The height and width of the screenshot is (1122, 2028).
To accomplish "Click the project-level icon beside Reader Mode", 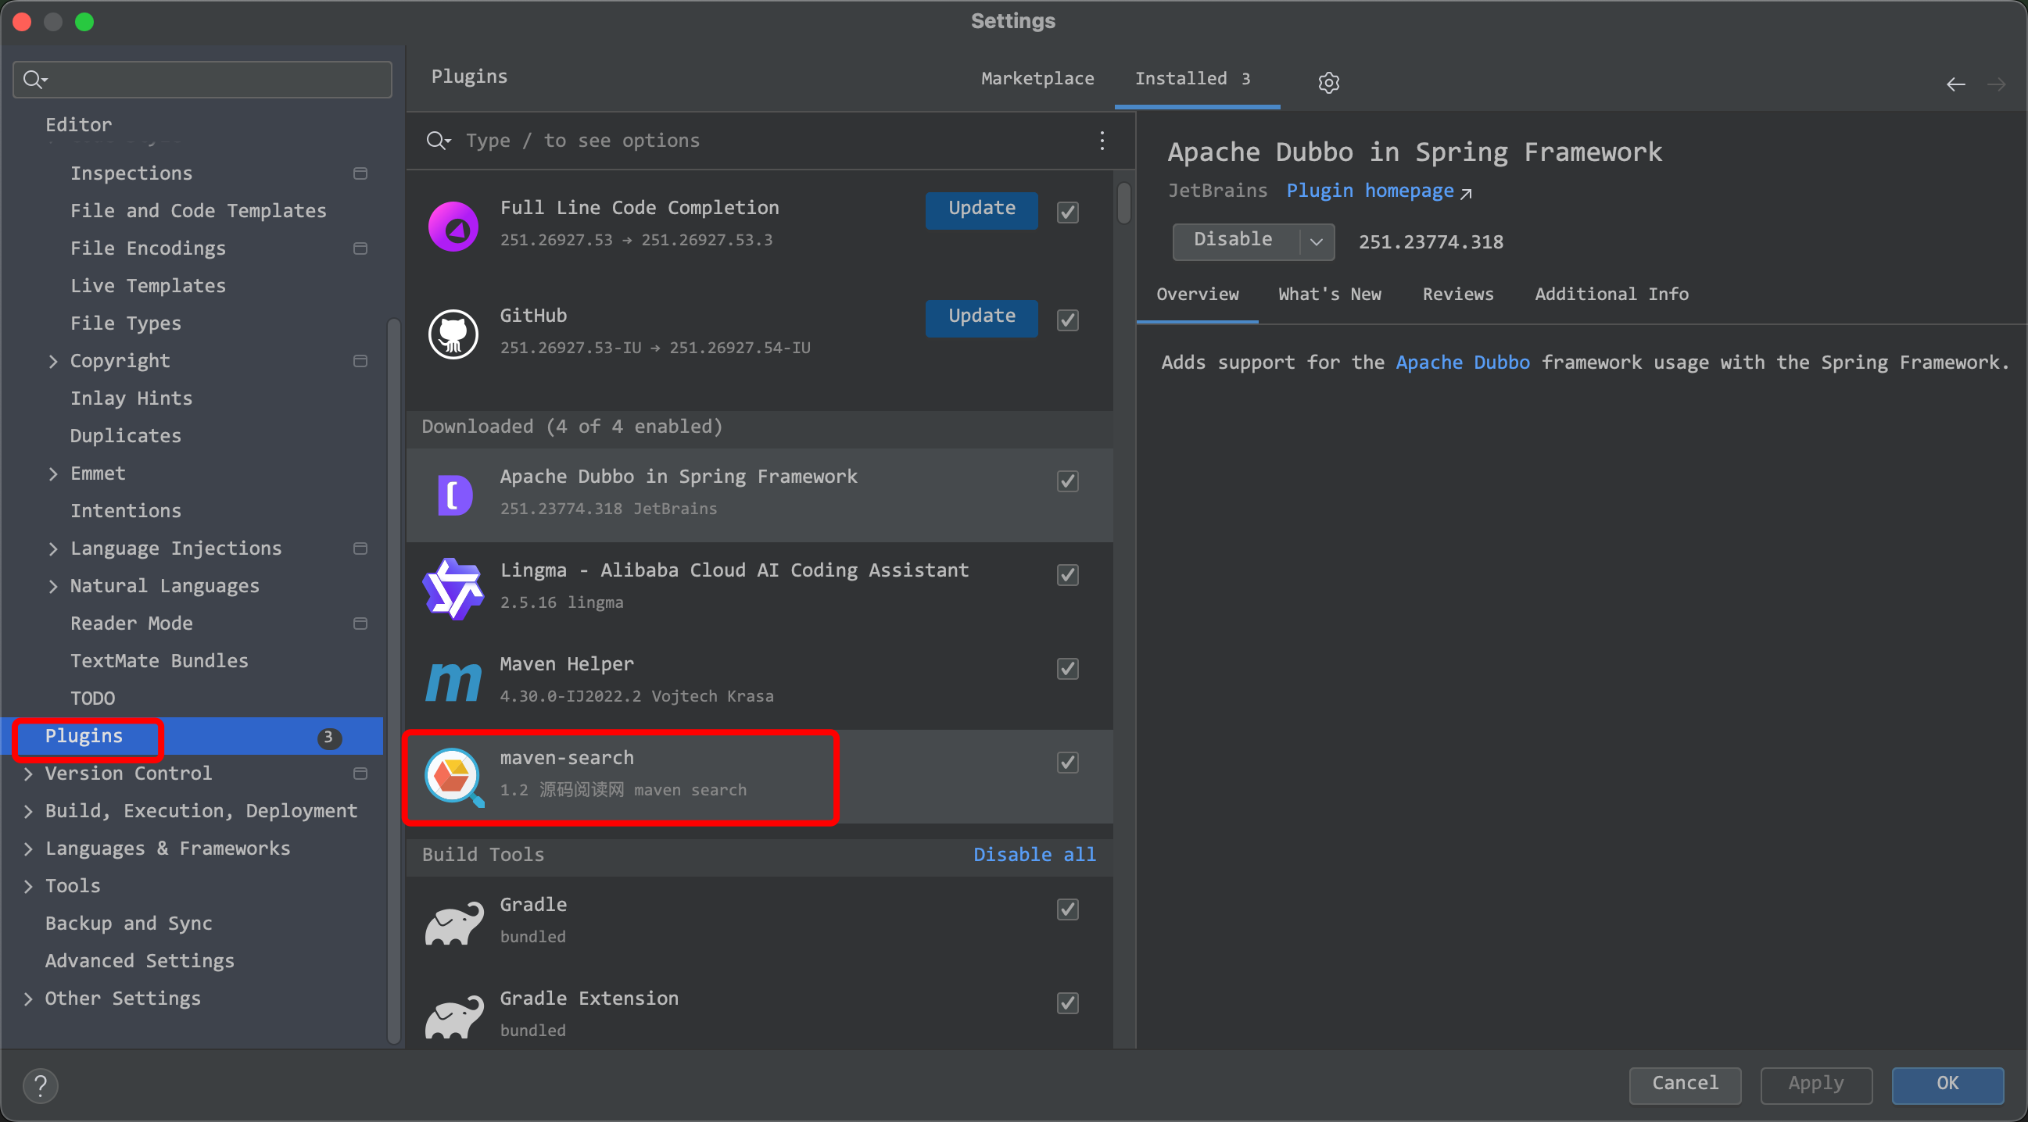I will coord(360,624).
